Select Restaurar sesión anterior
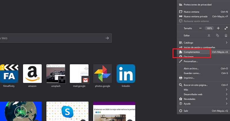230x121 pixels. (x=203, y=21)
